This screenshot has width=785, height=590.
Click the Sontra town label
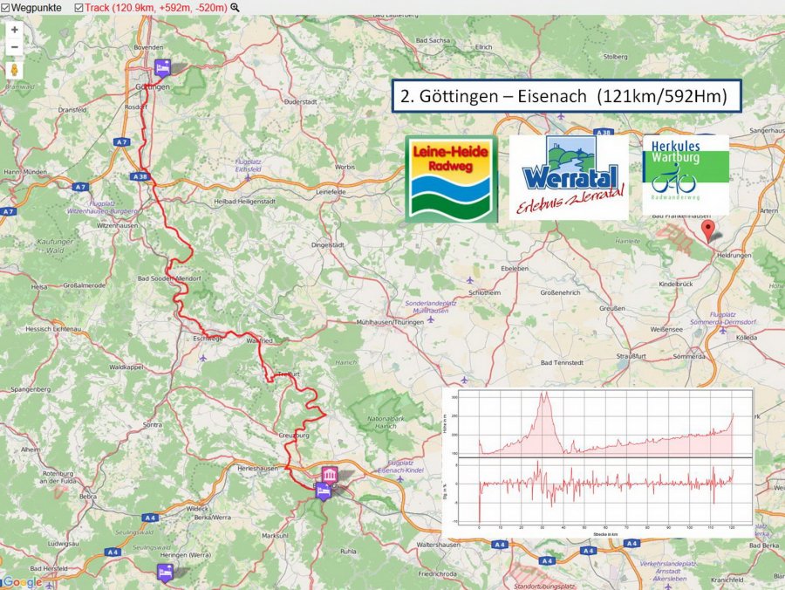pyautogui.click(x=153, y=425)
